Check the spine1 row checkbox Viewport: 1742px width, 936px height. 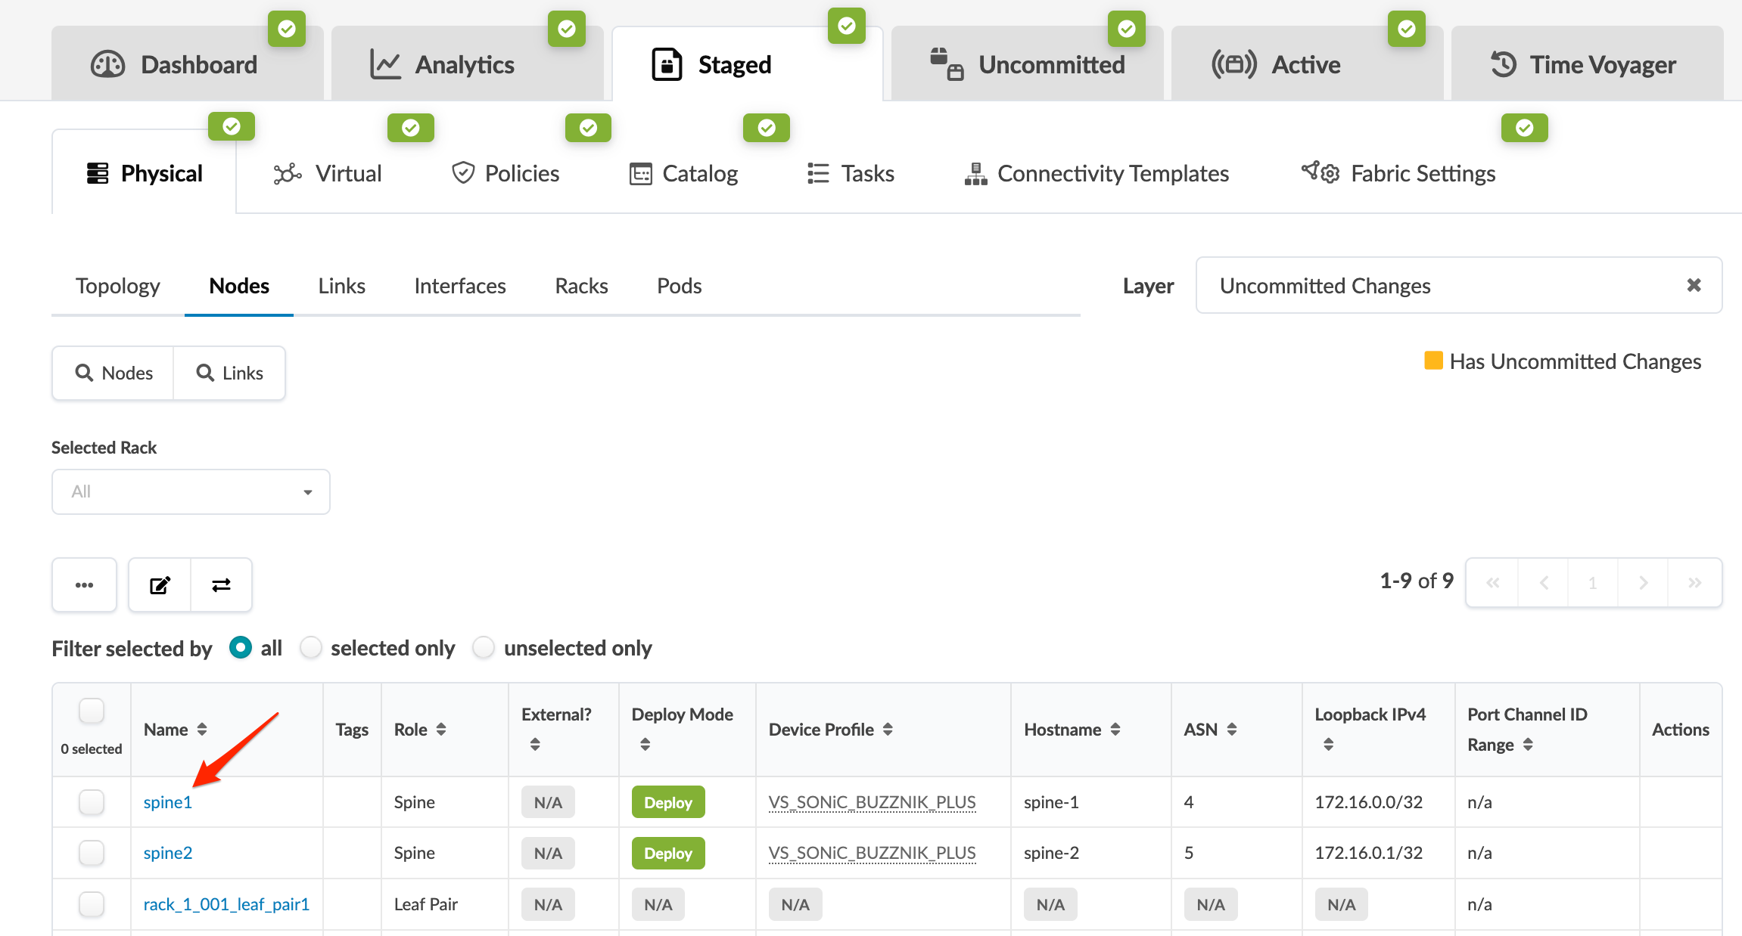92,801
